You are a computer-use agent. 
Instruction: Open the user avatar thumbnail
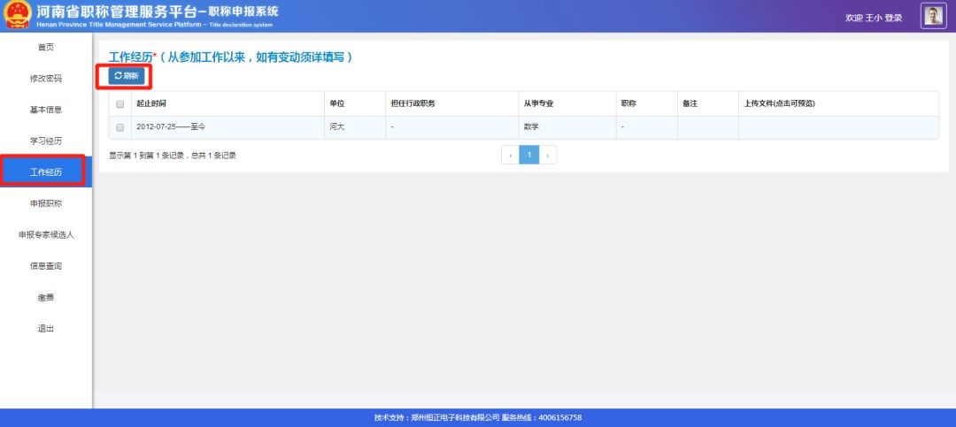tap(934, 17)
